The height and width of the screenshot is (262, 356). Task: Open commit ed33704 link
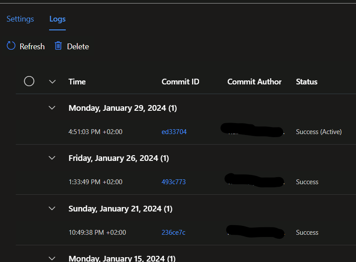(174, 132)
